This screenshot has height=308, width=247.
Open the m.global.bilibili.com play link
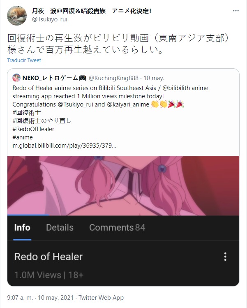(65, 146)
